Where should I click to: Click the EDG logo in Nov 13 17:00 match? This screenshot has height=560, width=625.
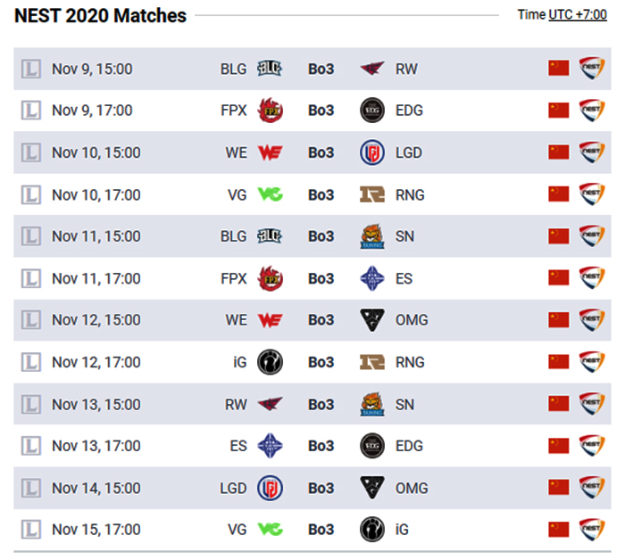372,446
